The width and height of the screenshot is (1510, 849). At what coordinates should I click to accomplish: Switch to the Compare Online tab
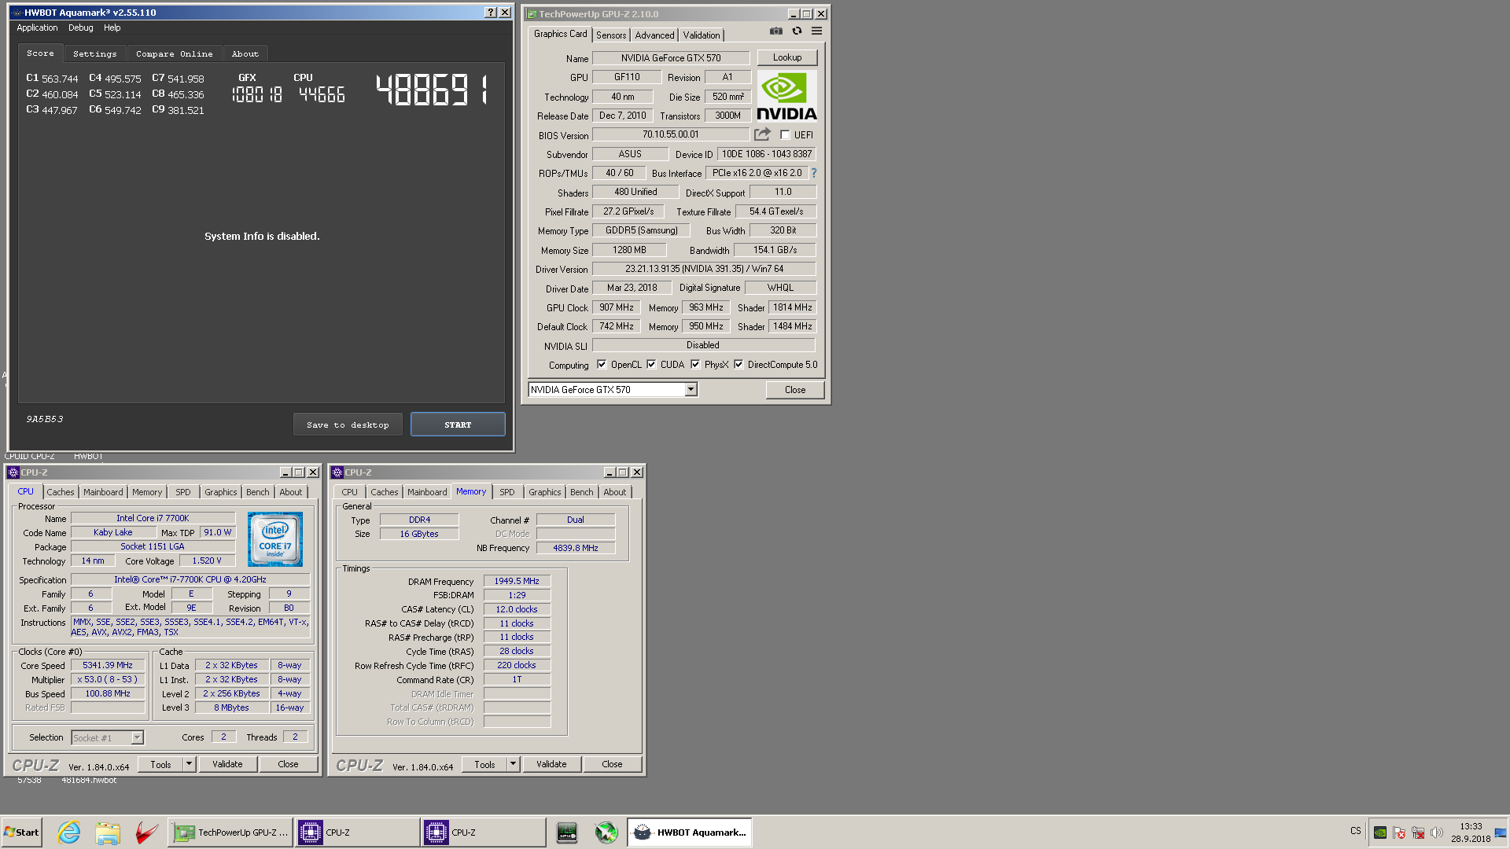click(174, 53)
